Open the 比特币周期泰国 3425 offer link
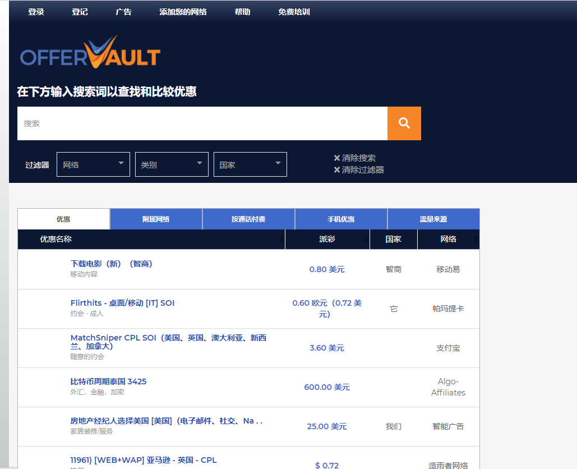Image resolution: width=577 pixels, height=469 pixels. coord(108,381)
